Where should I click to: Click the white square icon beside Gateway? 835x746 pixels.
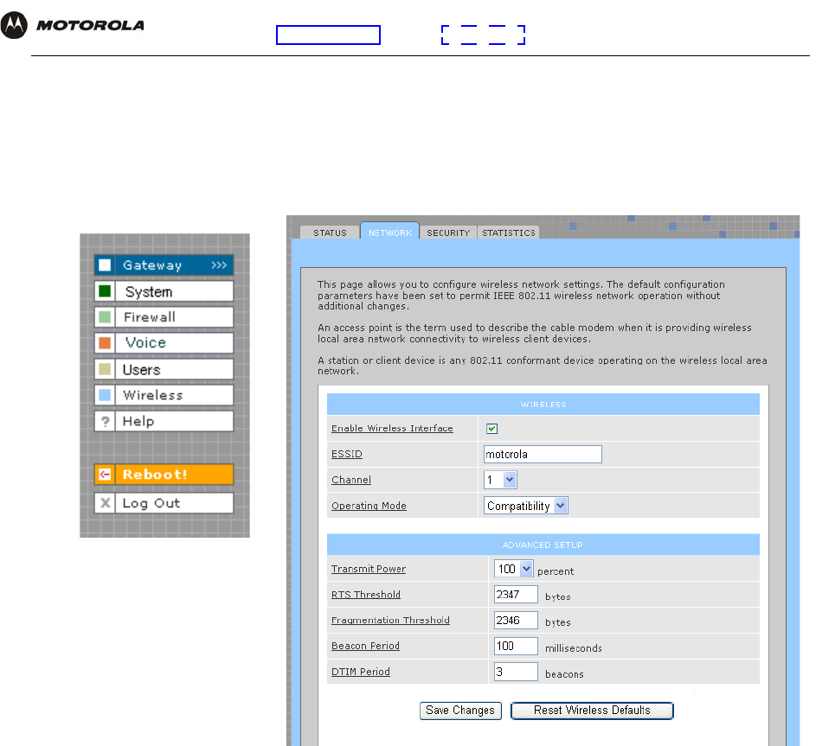pos(105,265)
